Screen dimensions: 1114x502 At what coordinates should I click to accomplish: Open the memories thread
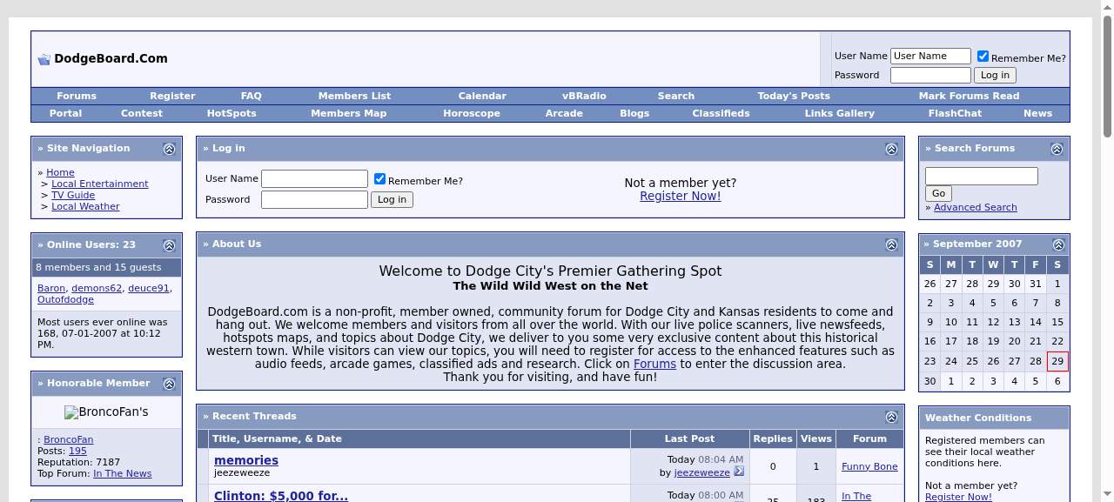point(246,460)
